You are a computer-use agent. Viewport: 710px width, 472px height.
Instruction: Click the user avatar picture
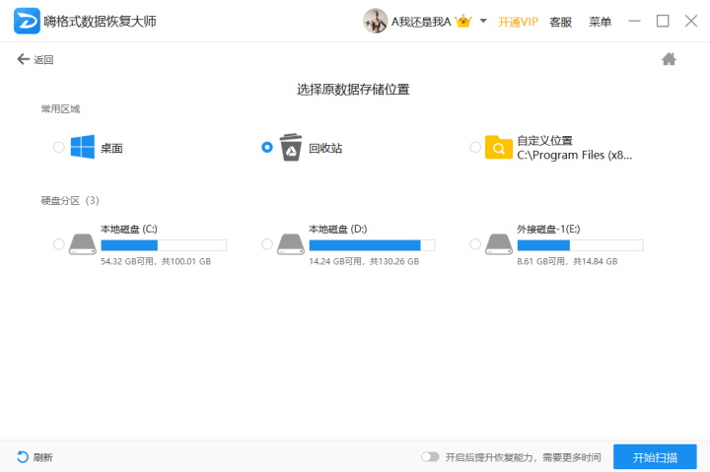tap(375, 21)
